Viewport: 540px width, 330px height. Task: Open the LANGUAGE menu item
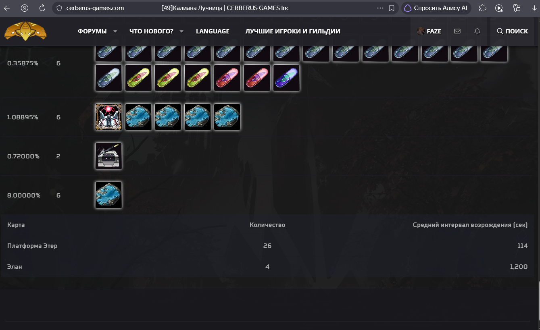pos(213,31)
